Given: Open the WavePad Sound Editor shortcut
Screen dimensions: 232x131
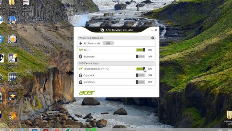Looking at the screenshot, I should click(x=13, y=80).
